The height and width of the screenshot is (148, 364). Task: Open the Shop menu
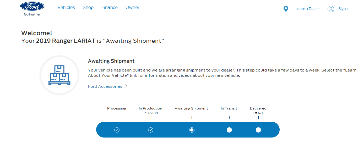88,7
